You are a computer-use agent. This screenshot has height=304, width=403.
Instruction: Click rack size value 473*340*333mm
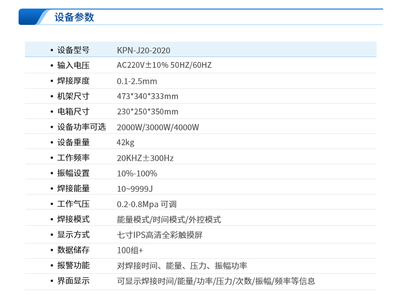point(148,96)
